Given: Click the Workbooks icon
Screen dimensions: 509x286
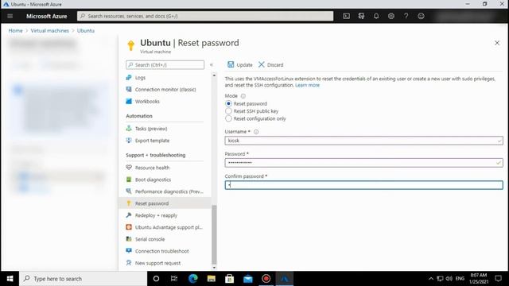Looking at the screenshot, I should click(x=129, y=102).
